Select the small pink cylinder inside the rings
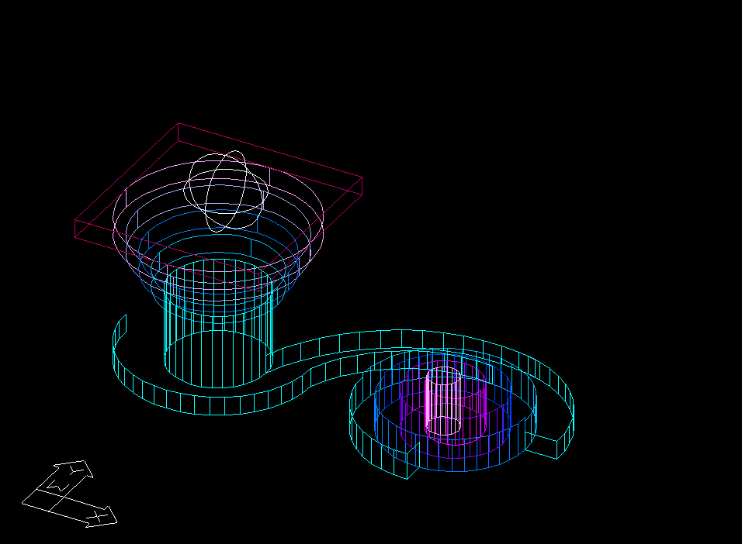Screen dimensions: 742x544 click(x=443, y=401)
